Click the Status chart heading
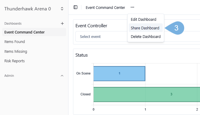This screenshot has width=200, height=115. click(81, 55)
